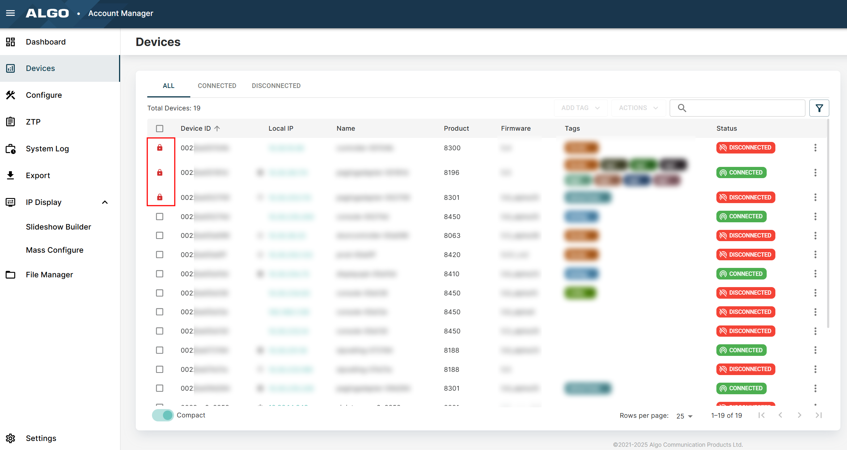The image size is (847, 450).
Task: Open the ZTP page
Action: pyautogui.click(x=60, y=122)
